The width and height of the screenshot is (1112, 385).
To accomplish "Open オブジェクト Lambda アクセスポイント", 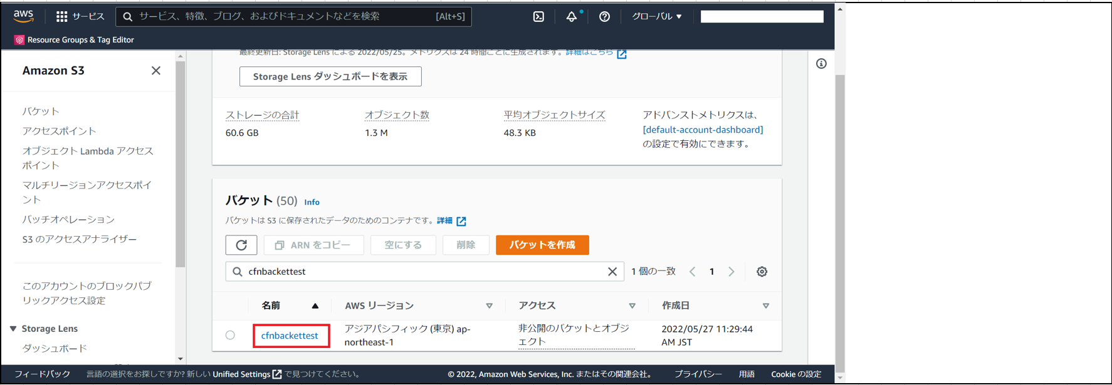I will tap(88, 158).
